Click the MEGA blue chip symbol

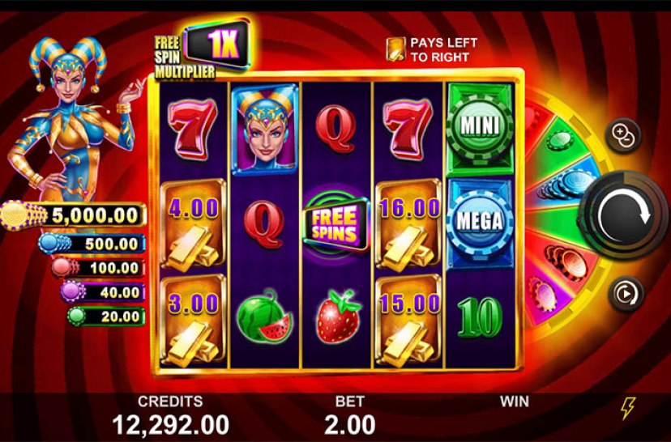click(x=480, y=223)
